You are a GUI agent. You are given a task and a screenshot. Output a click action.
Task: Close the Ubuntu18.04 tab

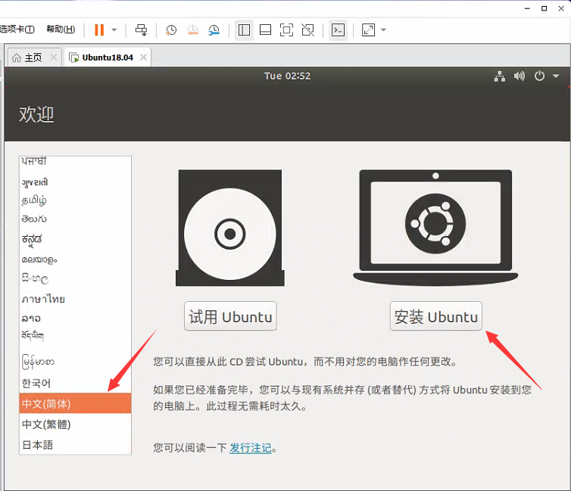pos(143,57)
